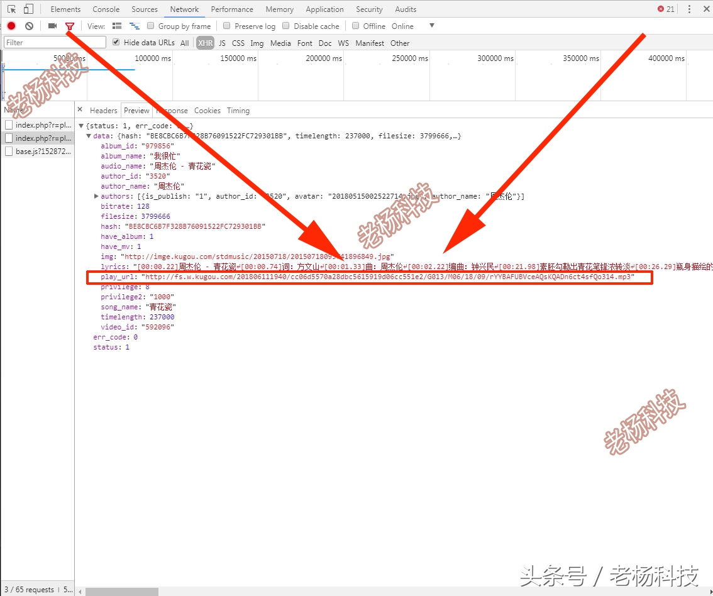Toggle the network overview timeline
Screen dimensions: 713x596
[x=135, y=26]
